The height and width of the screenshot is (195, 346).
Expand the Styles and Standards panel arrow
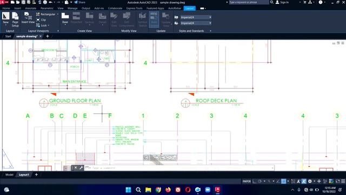pos(210,31)
